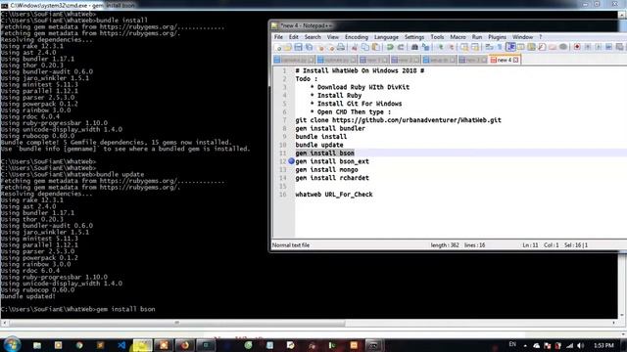Image resolution: width=627 pixels, height=352 pixels.
Task: Click the cmd vertical scrollbar down arrow
Action: 622,315
